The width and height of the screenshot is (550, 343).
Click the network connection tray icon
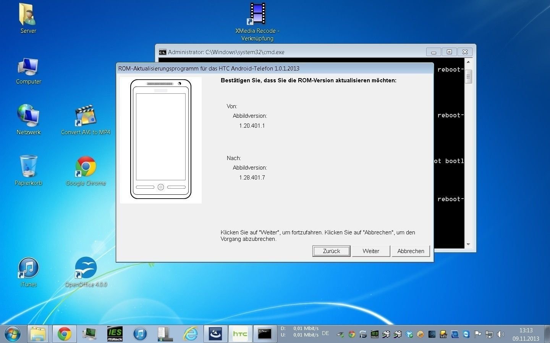pyautogui.click(x=489, y=335)
